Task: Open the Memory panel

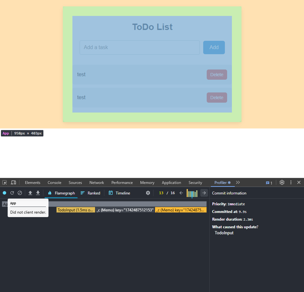Action: pyautogui.click(x=147, y=182)
